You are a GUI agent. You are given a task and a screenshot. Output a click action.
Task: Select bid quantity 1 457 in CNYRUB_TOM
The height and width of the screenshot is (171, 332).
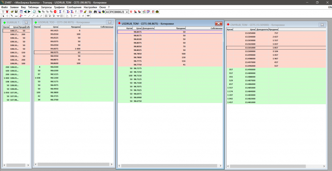(230, 102)
